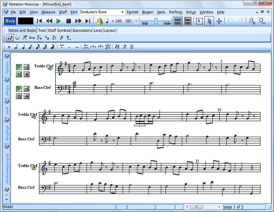Open the allegra side tab
The height and width of the screenshot is (212, 274).
click(7, 90)
